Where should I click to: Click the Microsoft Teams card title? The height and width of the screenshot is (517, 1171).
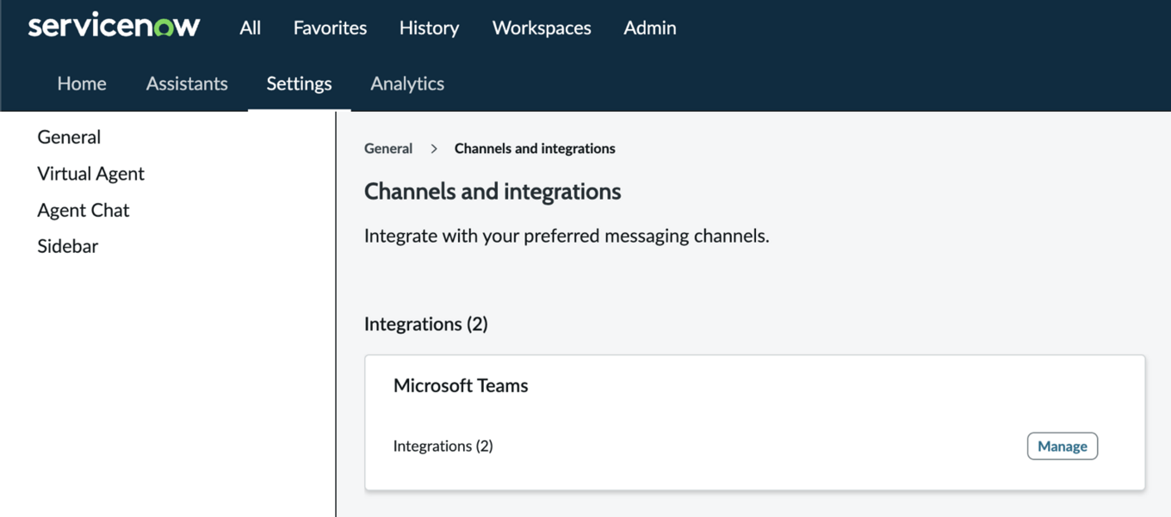(461, 385)
